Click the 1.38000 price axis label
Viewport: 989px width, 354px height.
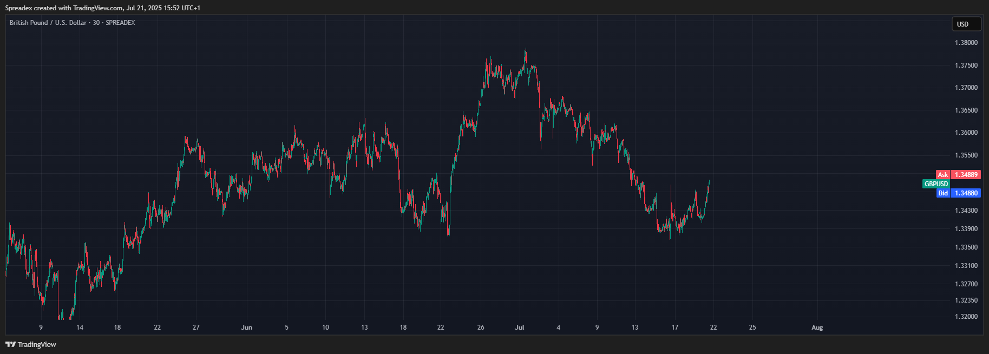pyautogui.click(x=966, y=43)
